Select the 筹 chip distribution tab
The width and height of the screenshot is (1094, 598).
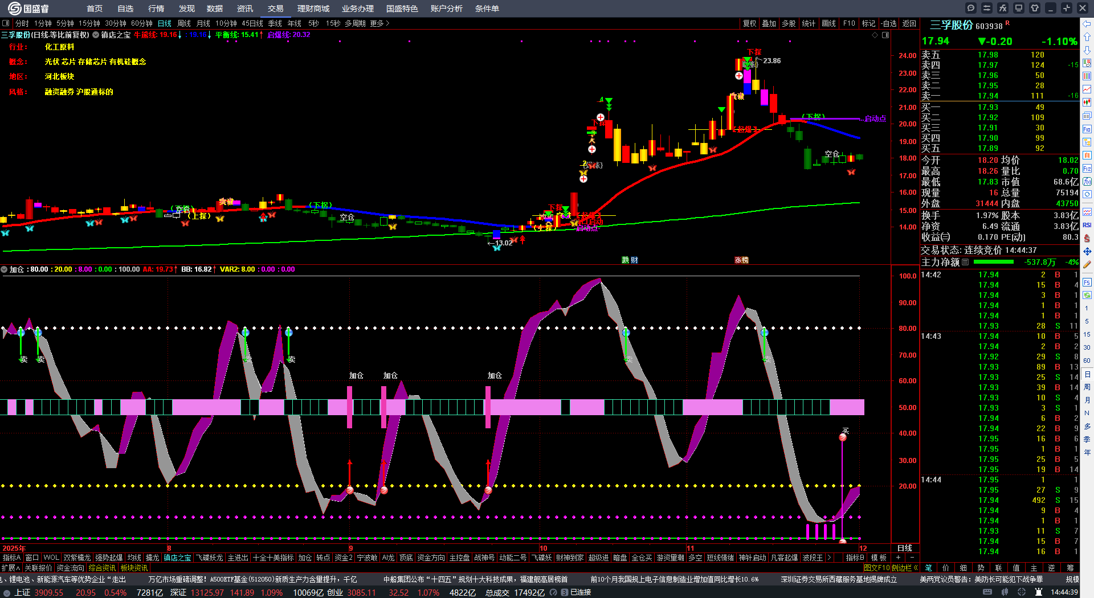pyautogui.click(x=1070, y=568)
